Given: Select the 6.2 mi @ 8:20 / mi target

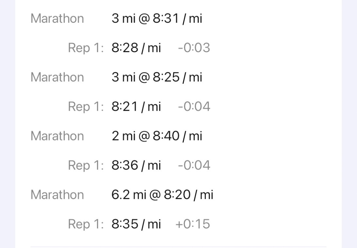Looking at the screenshot, I should [x=162, y=195].
